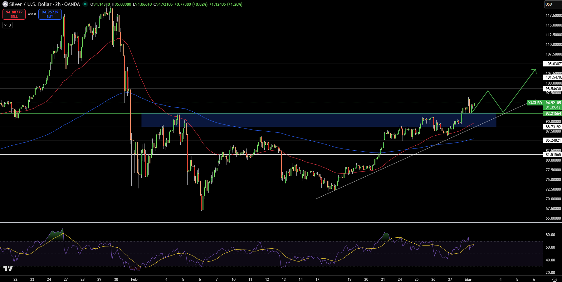Open chart settings gear on time axis
The height and width of the screenshot is (282, 562).
(555, 279)
